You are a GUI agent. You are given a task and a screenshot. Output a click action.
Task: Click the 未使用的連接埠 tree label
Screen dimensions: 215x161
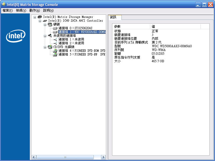tap(64, 36)
